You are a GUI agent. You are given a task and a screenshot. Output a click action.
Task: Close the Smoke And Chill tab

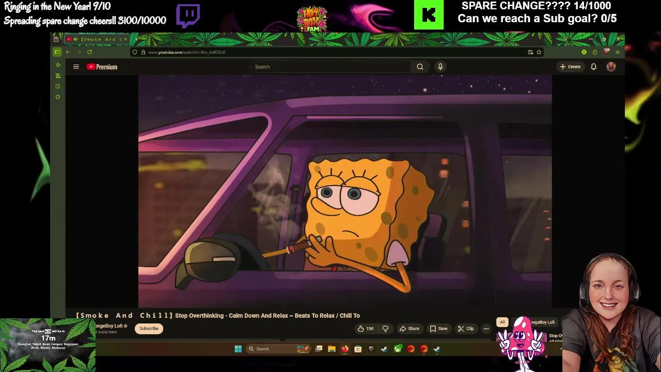(x=125, y=39)
